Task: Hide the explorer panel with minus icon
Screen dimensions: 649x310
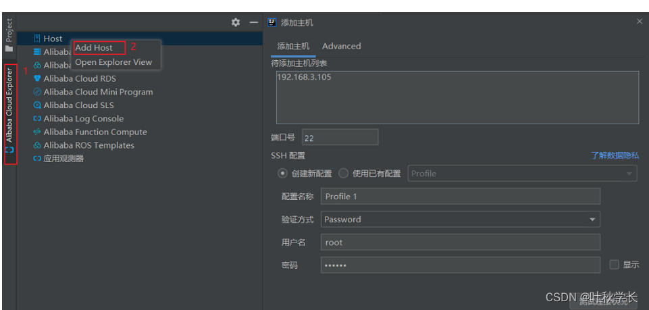Action: (254, 22)
